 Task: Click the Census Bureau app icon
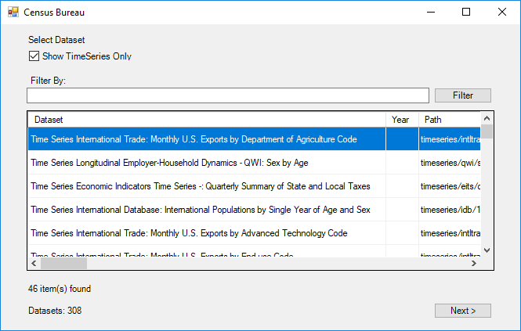(13, 13)
